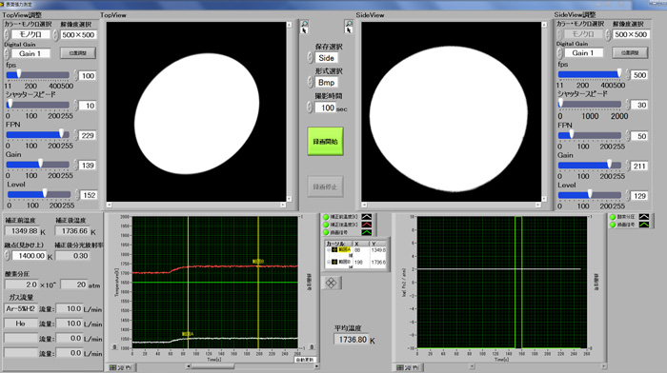Click the TopView シャッタースピード value field 10
The width and height of the screenshot is (667, 373).
pos(88,106)
